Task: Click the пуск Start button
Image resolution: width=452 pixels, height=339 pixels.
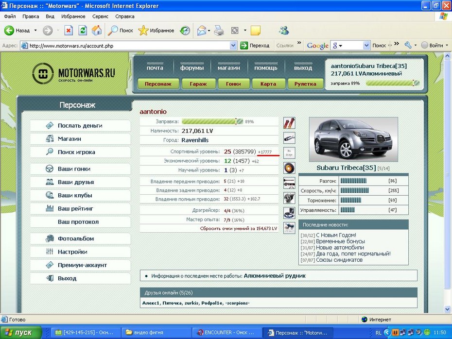Action: (20, 332)
